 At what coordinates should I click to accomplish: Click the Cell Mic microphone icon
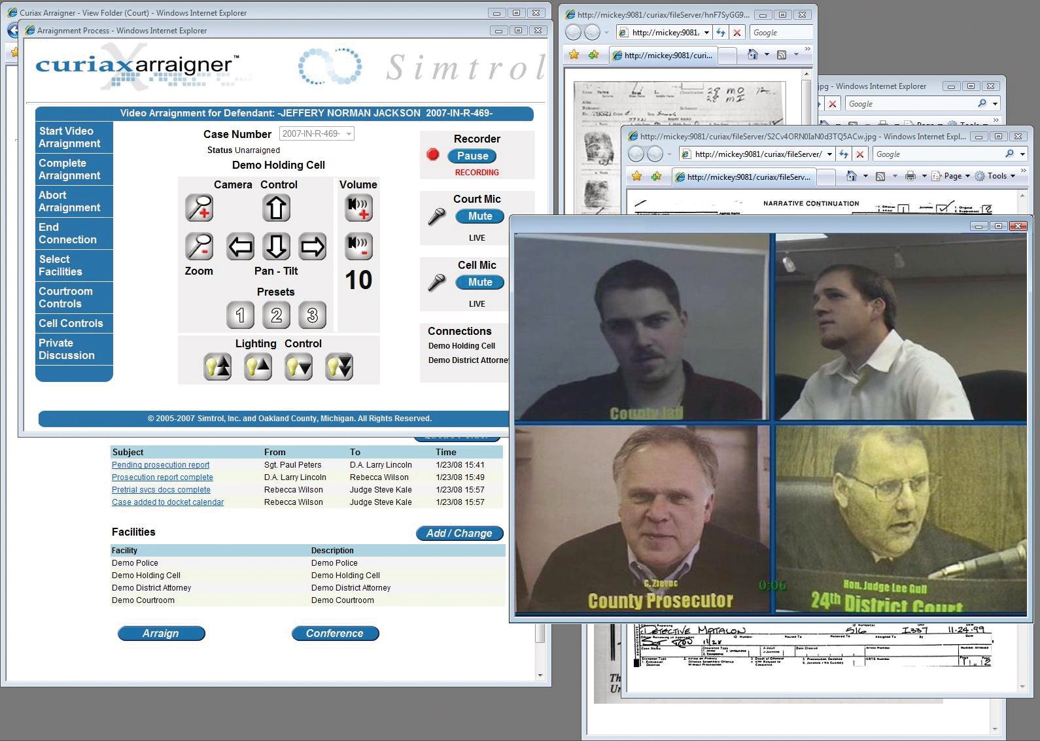[x=436, y=283]
